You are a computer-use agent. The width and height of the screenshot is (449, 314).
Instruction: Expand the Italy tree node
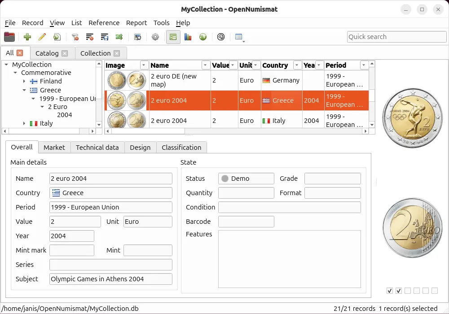[24, 123]
